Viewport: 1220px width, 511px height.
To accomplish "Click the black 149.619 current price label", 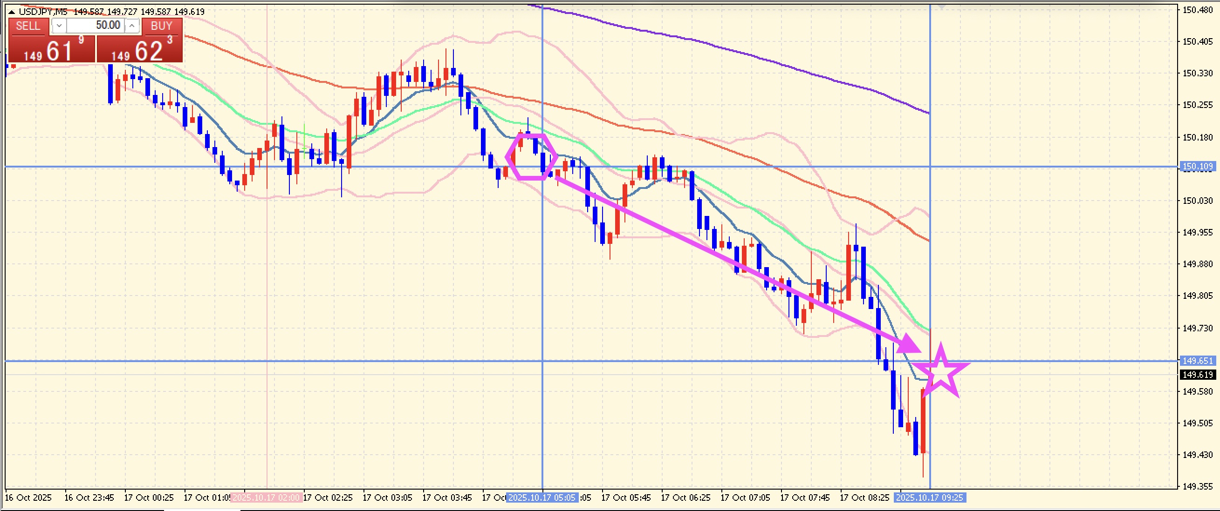I will pos(1198,375).
